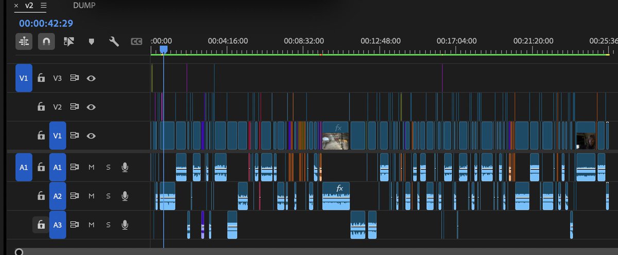Toggle A1 track targeting button
The width and height of the screenshot is (618, 255).
(x=58, y=167)
